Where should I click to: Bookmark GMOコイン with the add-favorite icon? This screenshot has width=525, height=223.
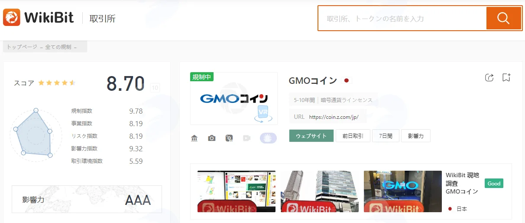point(506,77)
